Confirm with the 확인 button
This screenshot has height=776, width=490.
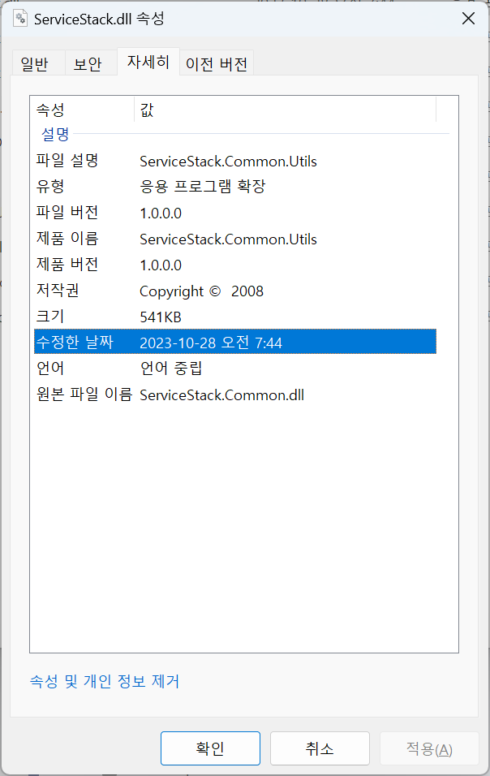coord(210,748)
